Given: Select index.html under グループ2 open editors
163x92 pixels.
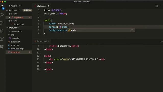Looking at the screenshot, I should tap(19, 25).
